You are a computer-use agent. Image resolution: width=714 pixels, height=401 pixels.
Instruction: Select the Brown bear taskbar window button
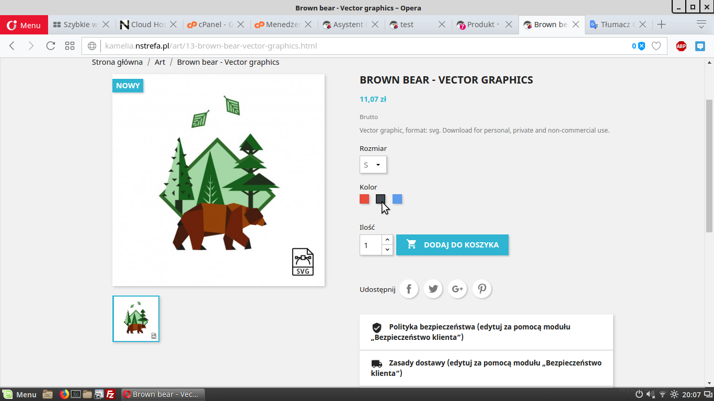163,394
